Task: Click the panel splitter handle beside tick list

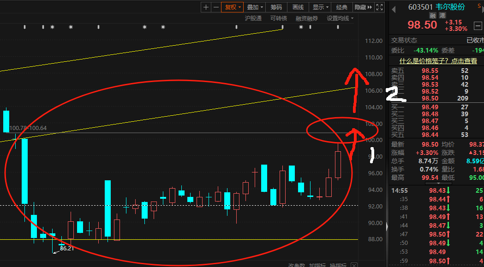Action: pyautogui.click(x=387, y=227)
